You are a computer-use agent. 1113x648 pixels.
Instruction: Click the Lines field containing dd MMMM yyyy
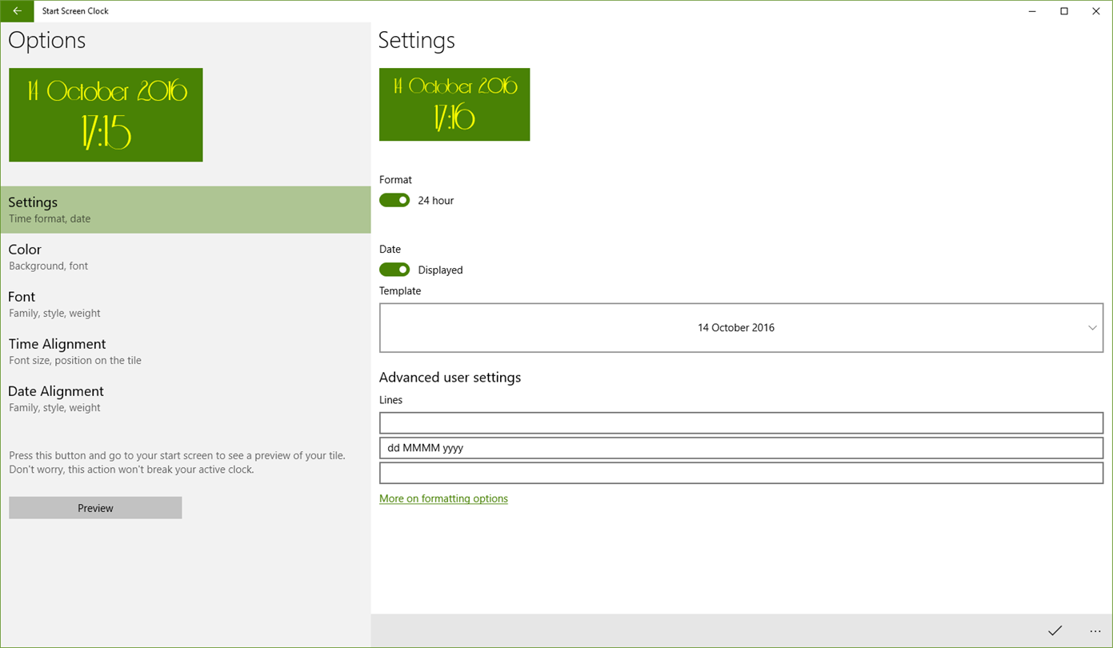(741, 448)
